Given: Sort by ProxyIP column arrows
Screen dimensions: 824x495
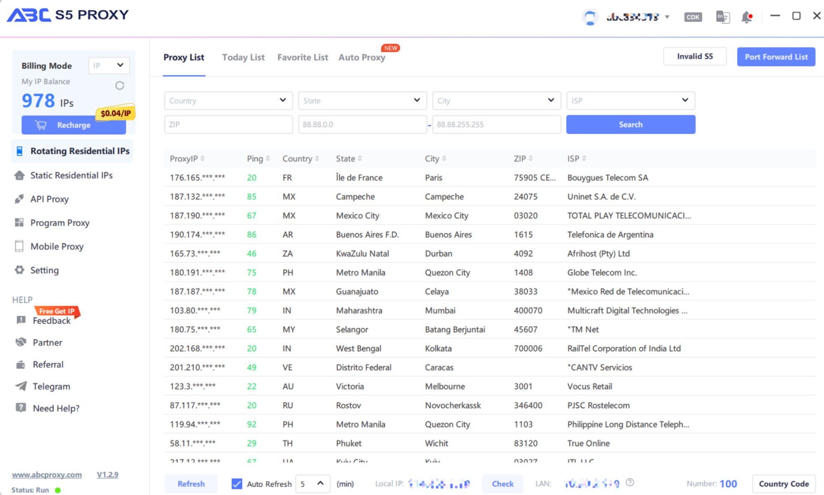Looking at the screenshot, I should pos(203,158).
